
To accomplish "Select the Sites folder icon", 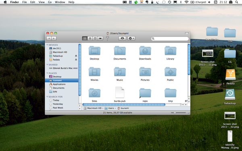I will pyautogui.click(x=94, y=93).
